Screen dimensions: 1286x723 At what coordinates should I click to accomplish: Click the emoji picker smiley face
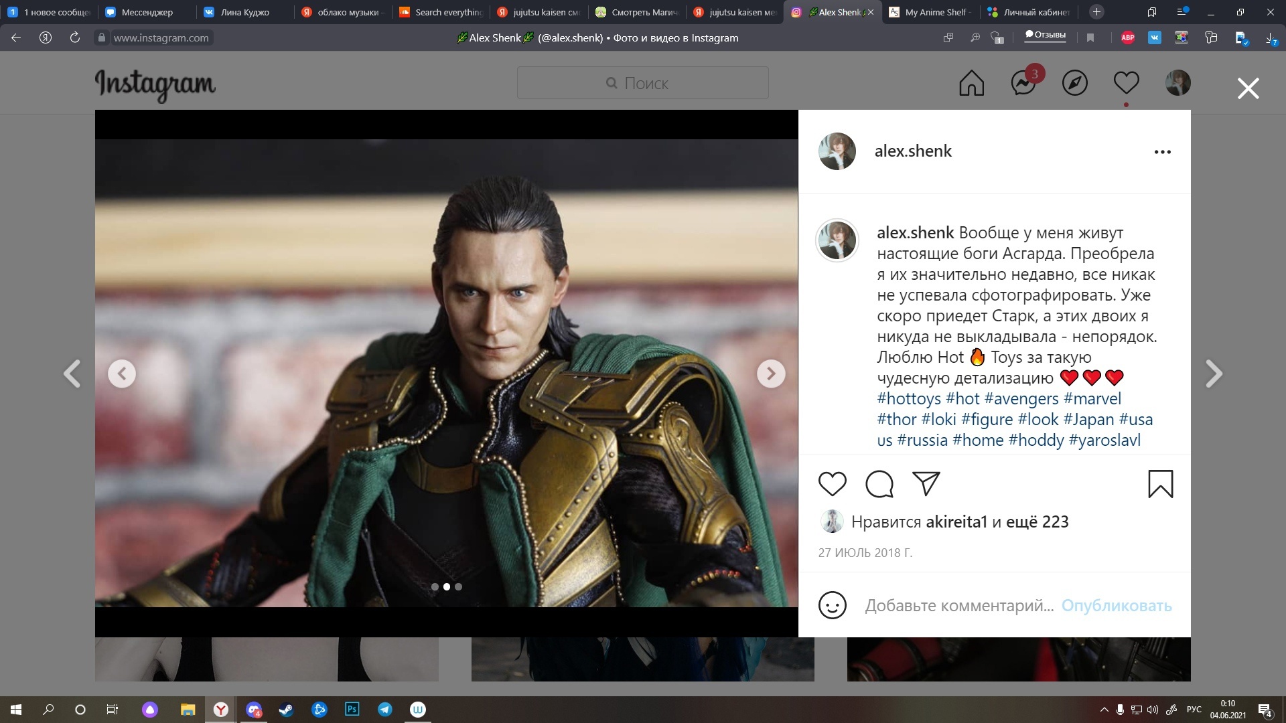(833, 605)
